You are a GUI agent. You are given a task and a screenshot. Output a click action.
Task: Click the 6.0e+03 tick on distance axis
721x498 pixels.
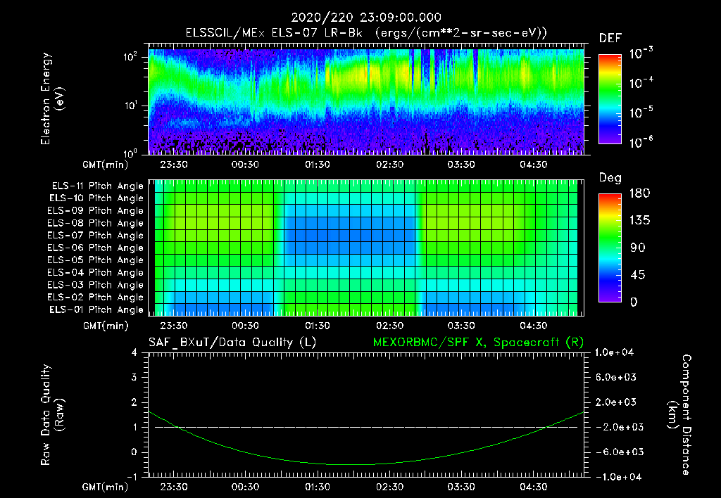pyautogui.click(x=616, y=378)
